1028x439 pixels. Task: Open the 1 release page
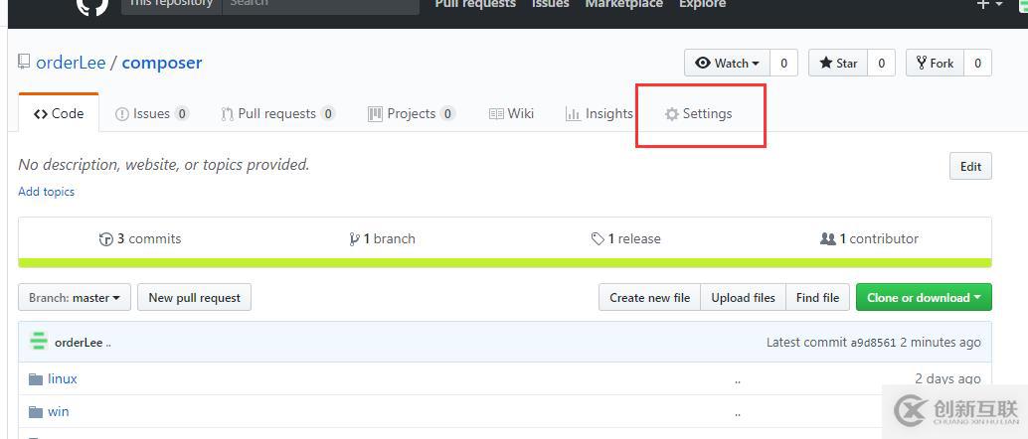tap(626, 238)
